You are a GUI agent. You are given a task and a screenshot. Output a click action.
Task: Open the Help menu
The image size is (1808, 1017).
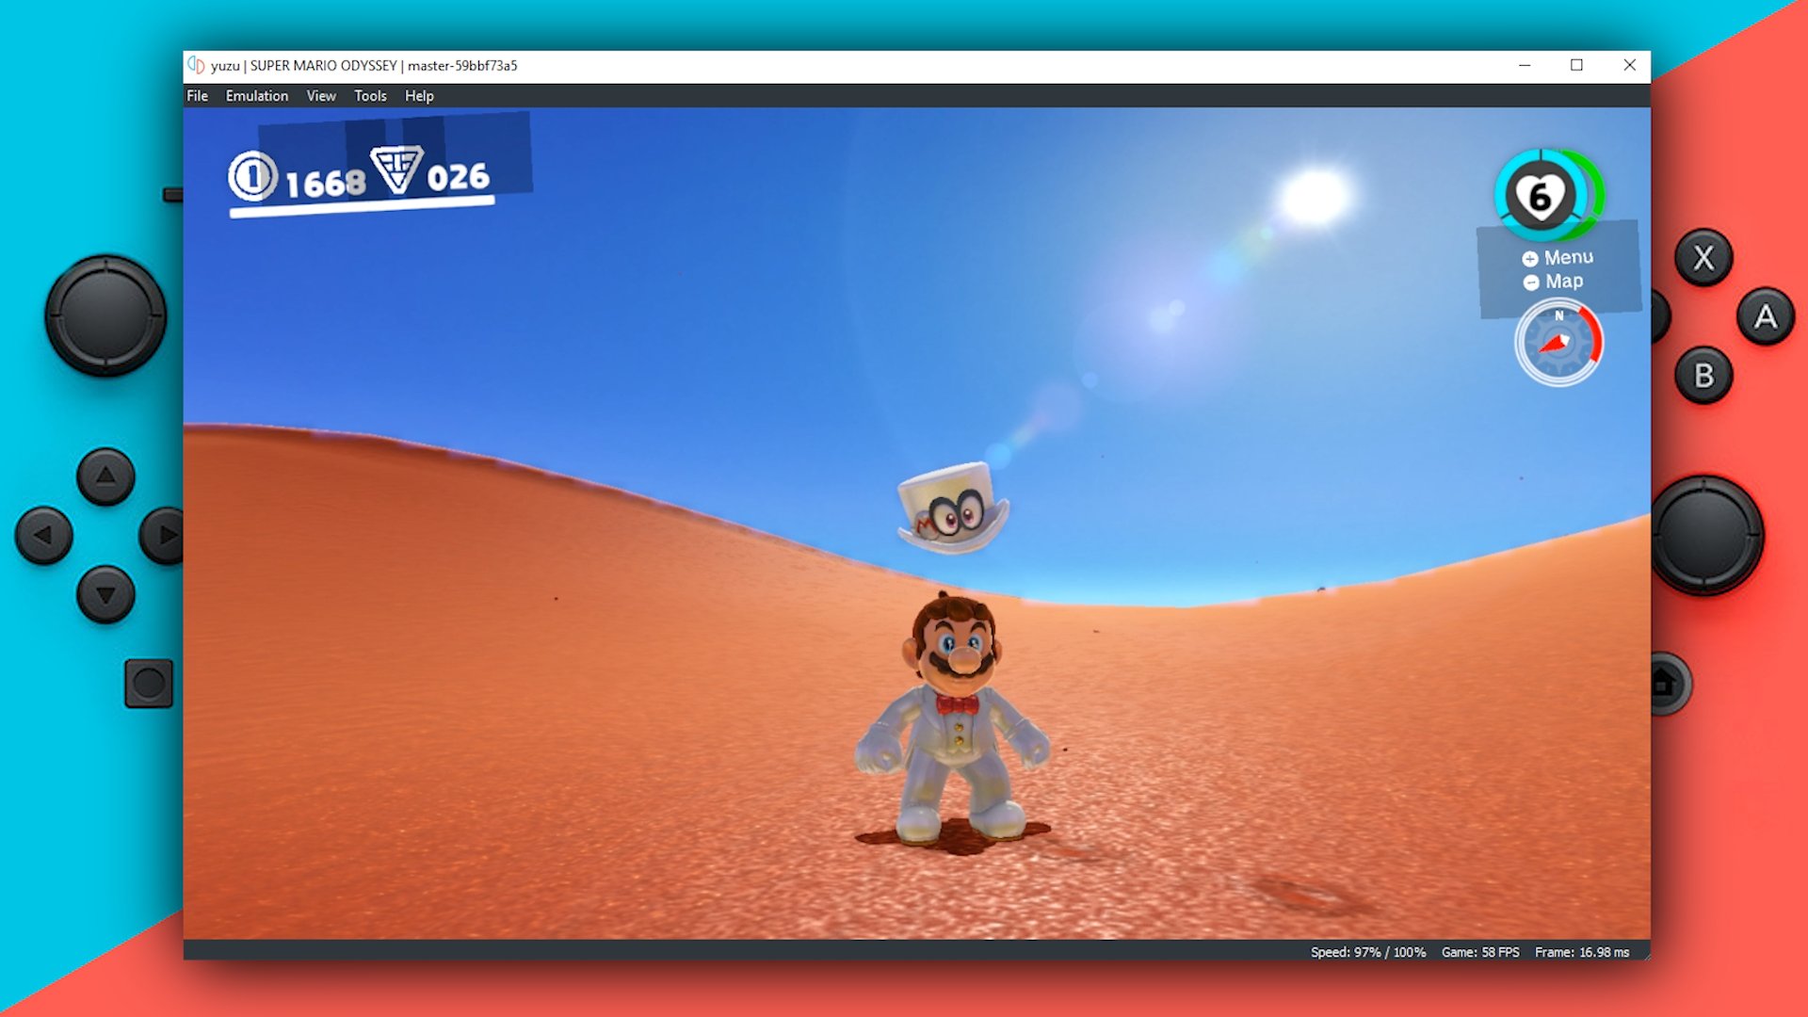pyautogui.click(x=419, y=96)
